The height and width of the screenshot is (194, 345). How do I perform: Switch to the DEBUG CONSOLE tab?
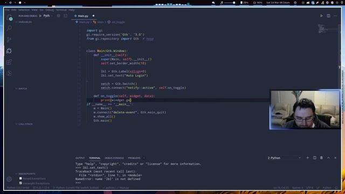114,158
